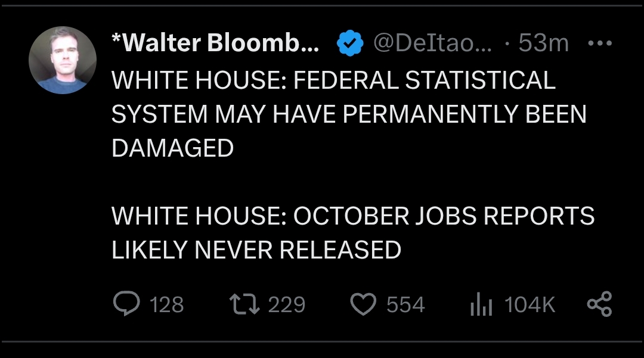
Task: Click the word DAMAGED in the post
Action: pos(172,148)
